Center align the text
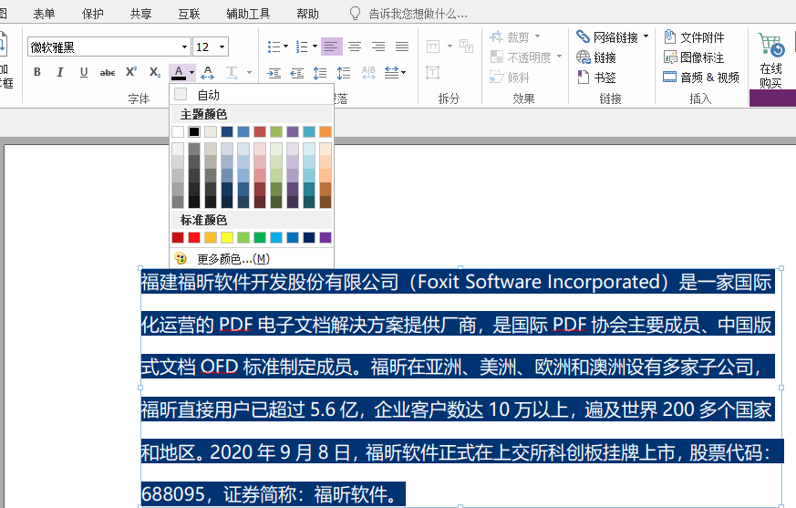The height and width of the screenshot is (508, 796). [355, 47]
